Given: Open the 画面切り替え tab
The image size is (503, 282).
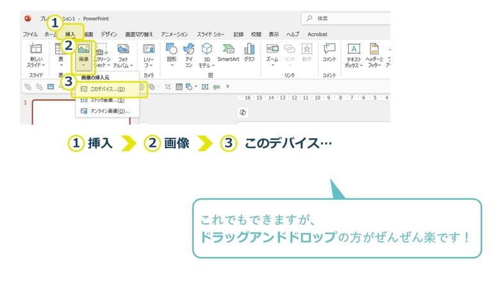Looking at the screenshot, I should pos(139,35).
